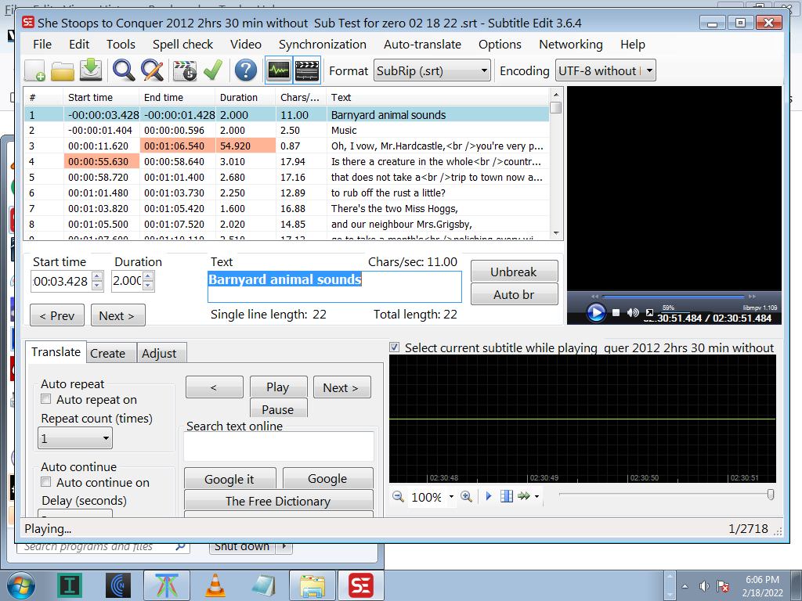
Task: Click the green double-arrow playback speed icon
Action: click(x=524, y=496)
